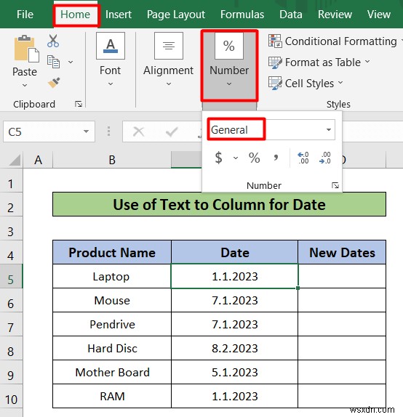
Task: Open Number format dialog launcher
Action: coord(335,185)
